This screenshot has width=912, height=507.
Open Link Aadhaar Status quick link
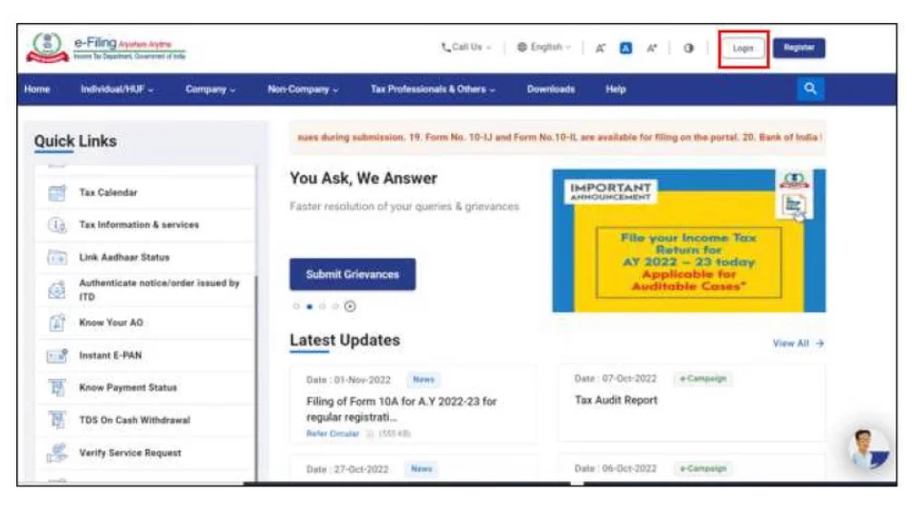point(125,257)
